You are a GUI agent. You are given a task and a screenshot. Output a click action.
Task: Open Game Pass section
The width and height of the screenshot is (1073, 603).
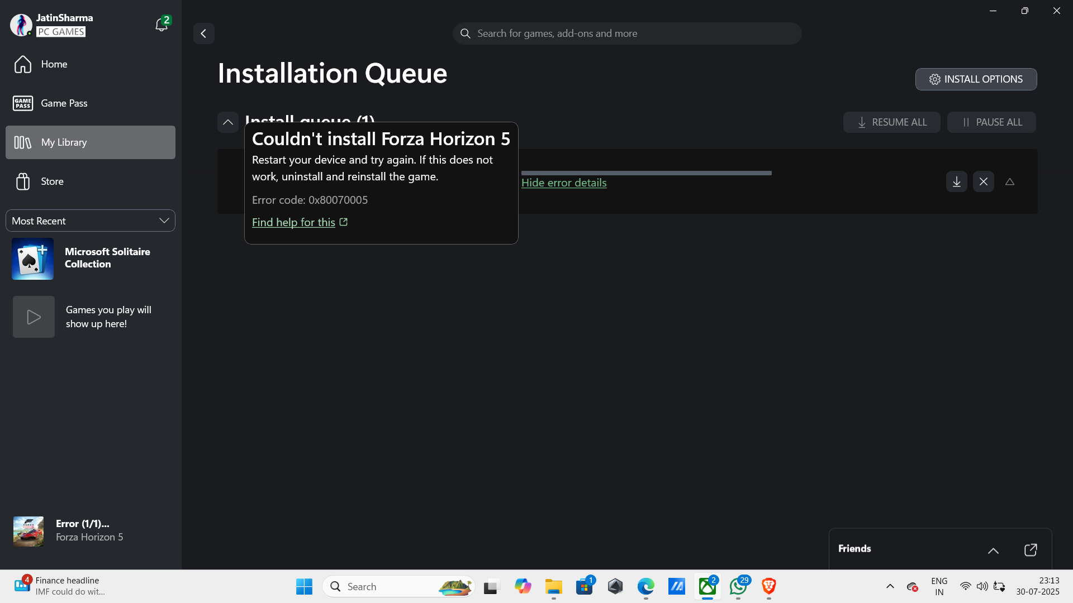(x=64, y=103)
